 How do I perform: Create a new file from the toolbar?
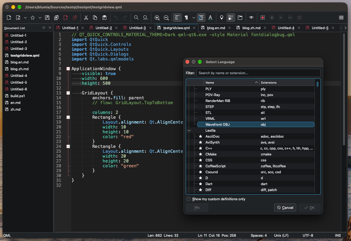click(x=9, y=18)
